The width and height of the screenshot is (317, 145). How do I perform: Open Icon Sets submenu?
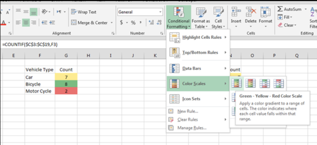coord(198,99)
